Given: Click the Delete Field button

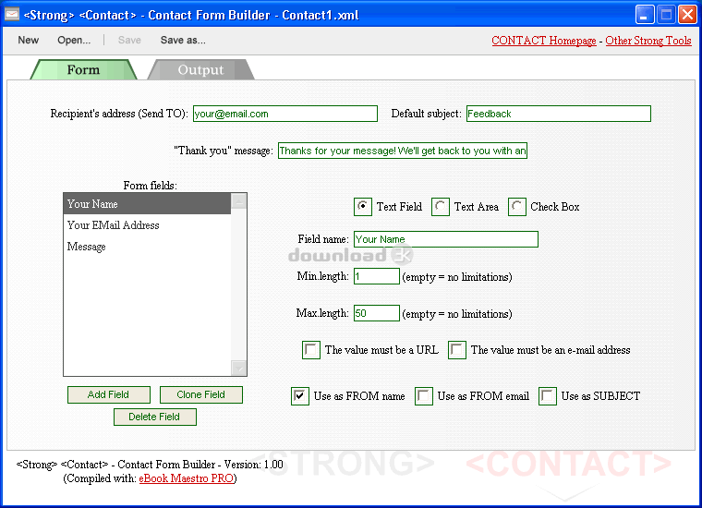Looking at the screenshot, I should click(155, 417).
